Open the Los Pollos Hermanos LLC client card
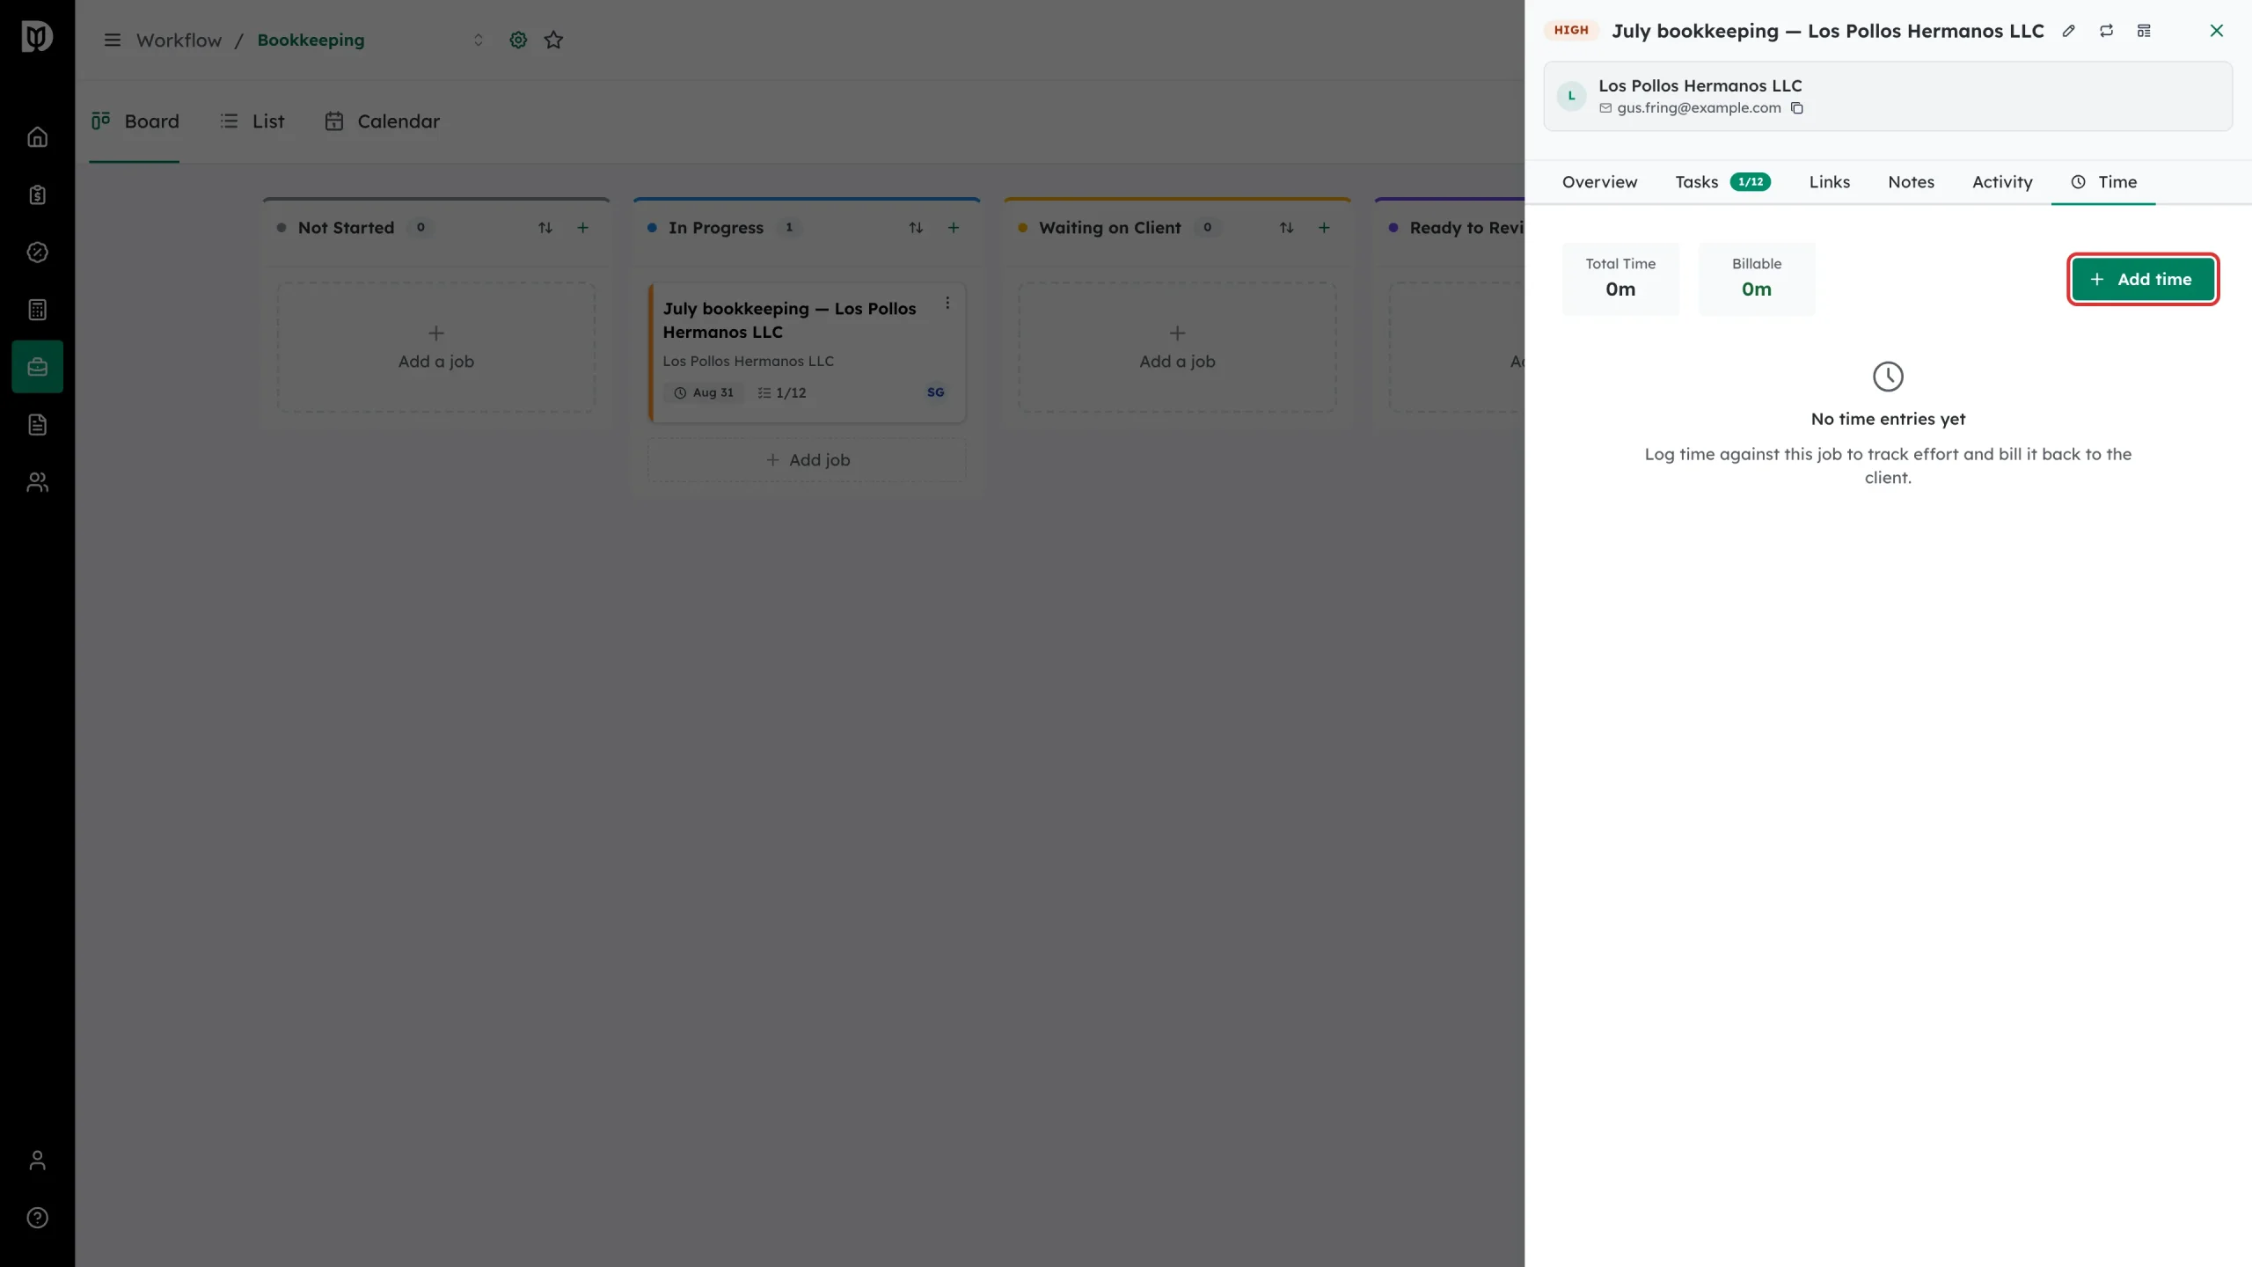Viewport: 2252px width, 1267px height. (1888, 96)
